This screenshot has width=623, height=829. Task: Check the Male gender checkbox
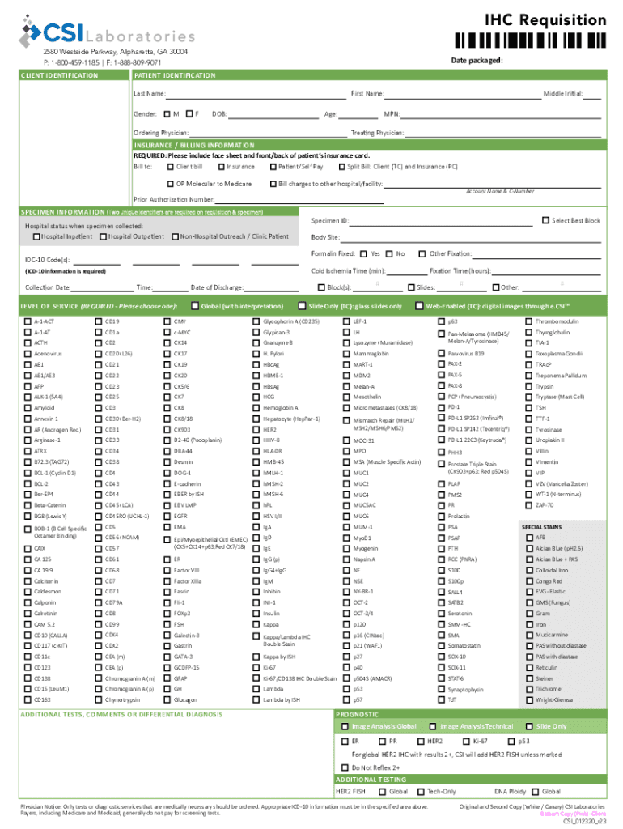coord(166,114)
